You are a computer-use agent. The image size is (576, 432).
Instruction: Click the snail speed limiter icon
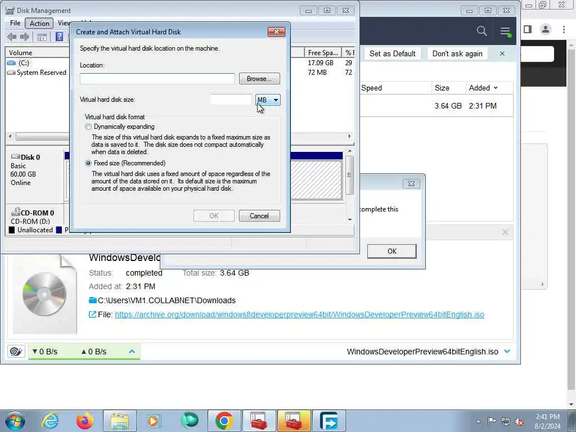[16, 352]
